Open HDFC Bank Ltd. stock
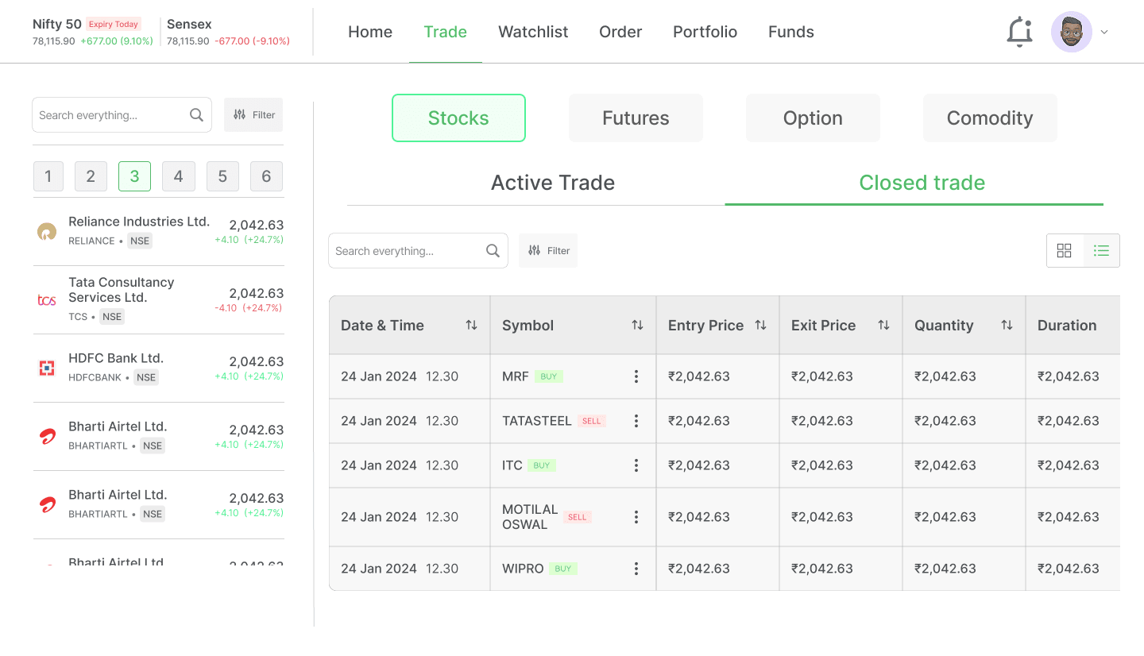The image size is (1144, 656). point(159,368)
